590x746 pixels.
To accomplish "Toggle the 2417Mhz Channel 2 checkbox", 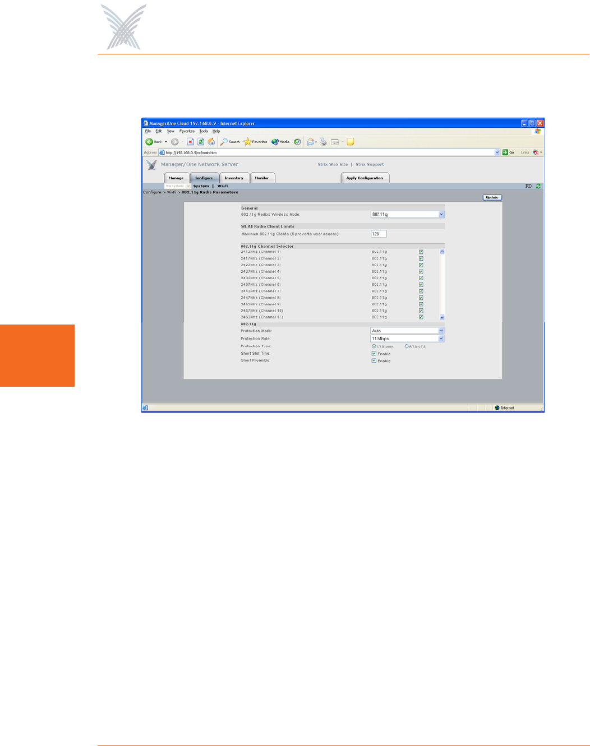I will tap(421, 258).
